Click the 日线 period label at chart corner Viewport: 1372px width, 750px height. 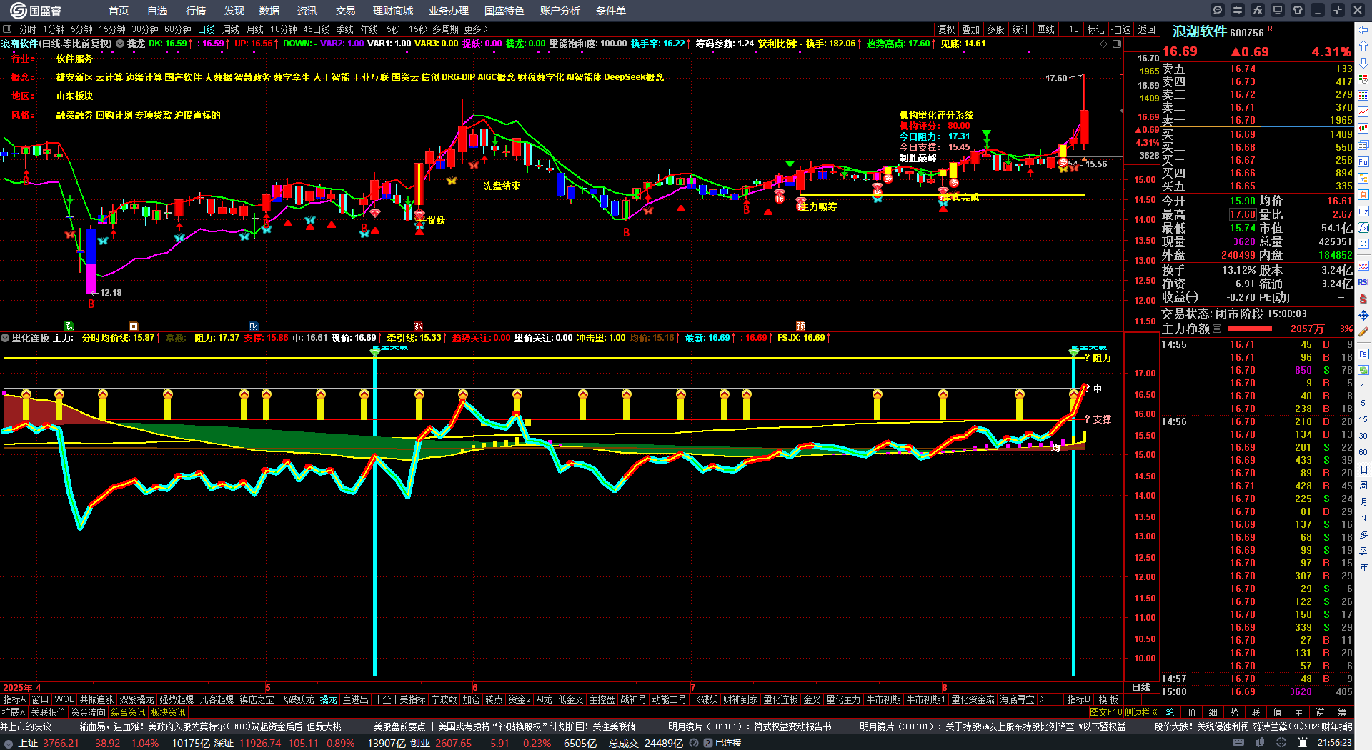(x=1141, y=686)
